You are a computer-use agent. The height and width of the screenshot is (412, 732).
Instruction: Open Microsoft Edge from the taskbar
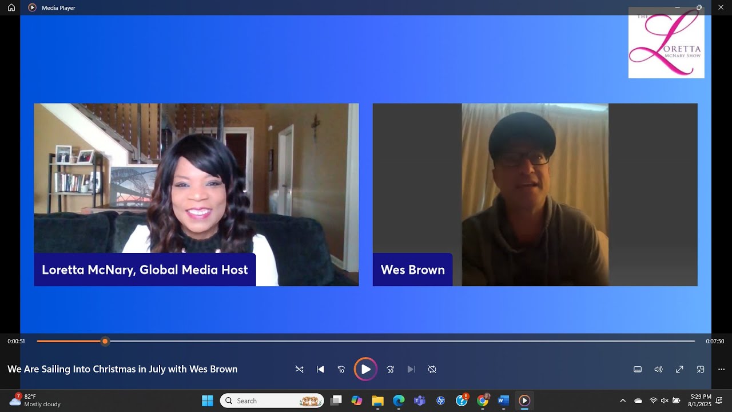tap(399, 401)
